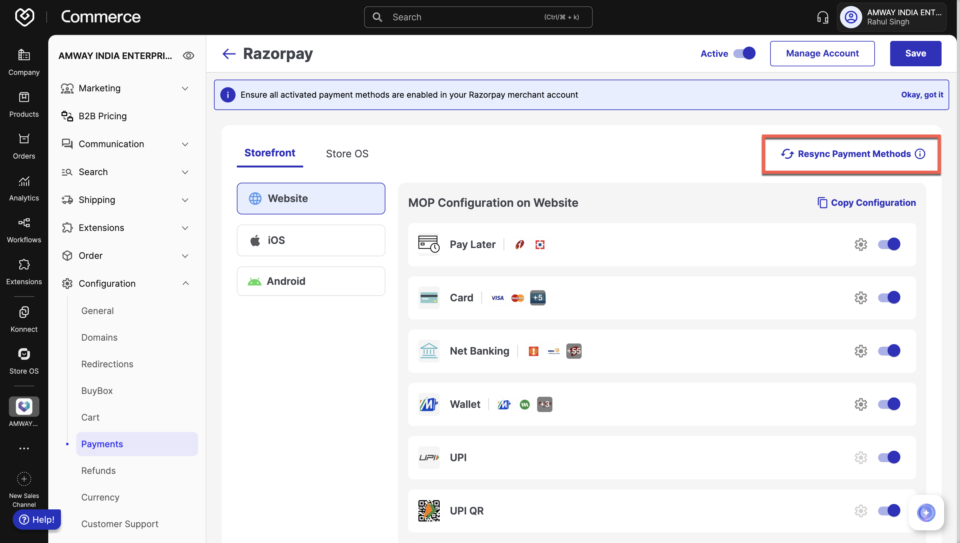Expand the Communication menu
The width and height of the screenshot is (960, 543).
tap(125, 144)
